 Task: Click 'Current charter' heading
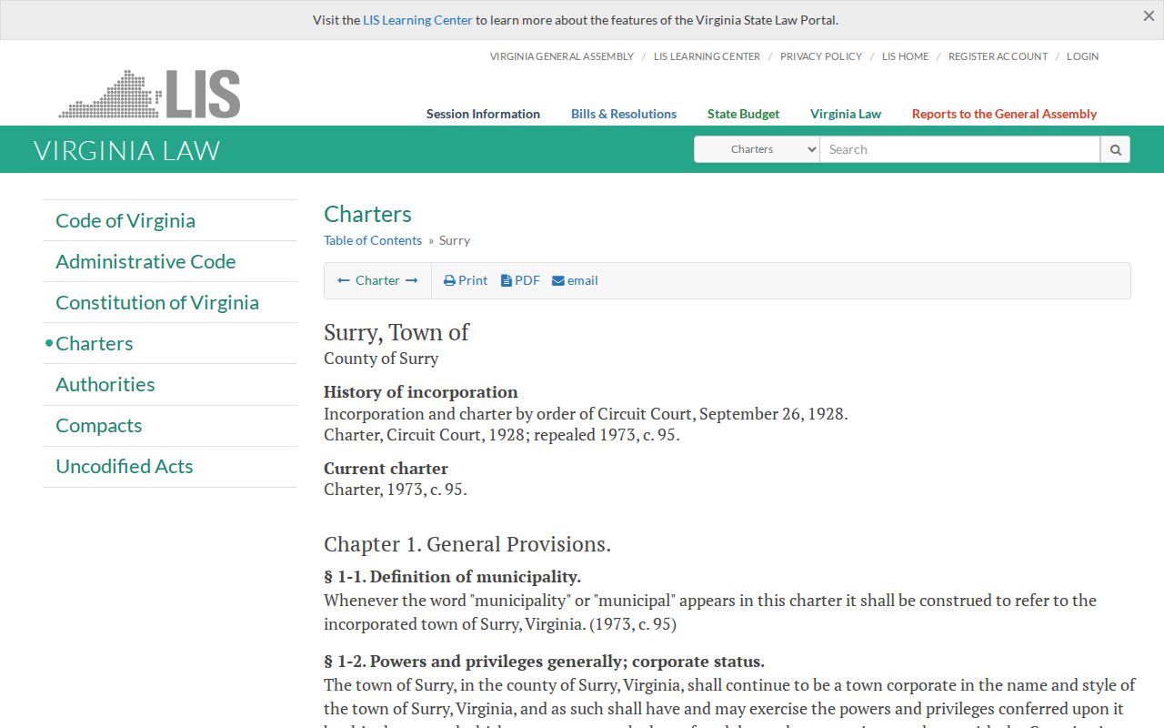coord(386,469)
